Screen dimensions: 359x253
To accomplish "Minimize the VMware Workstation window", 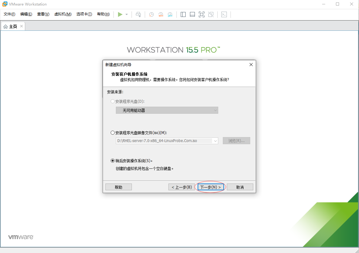I will pos(324,4).
